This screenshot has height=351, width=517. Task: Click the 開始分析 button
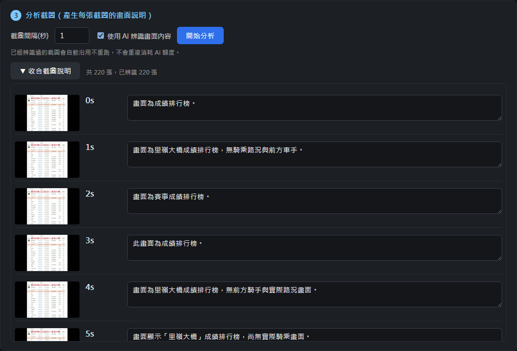(x=200, y=36)
